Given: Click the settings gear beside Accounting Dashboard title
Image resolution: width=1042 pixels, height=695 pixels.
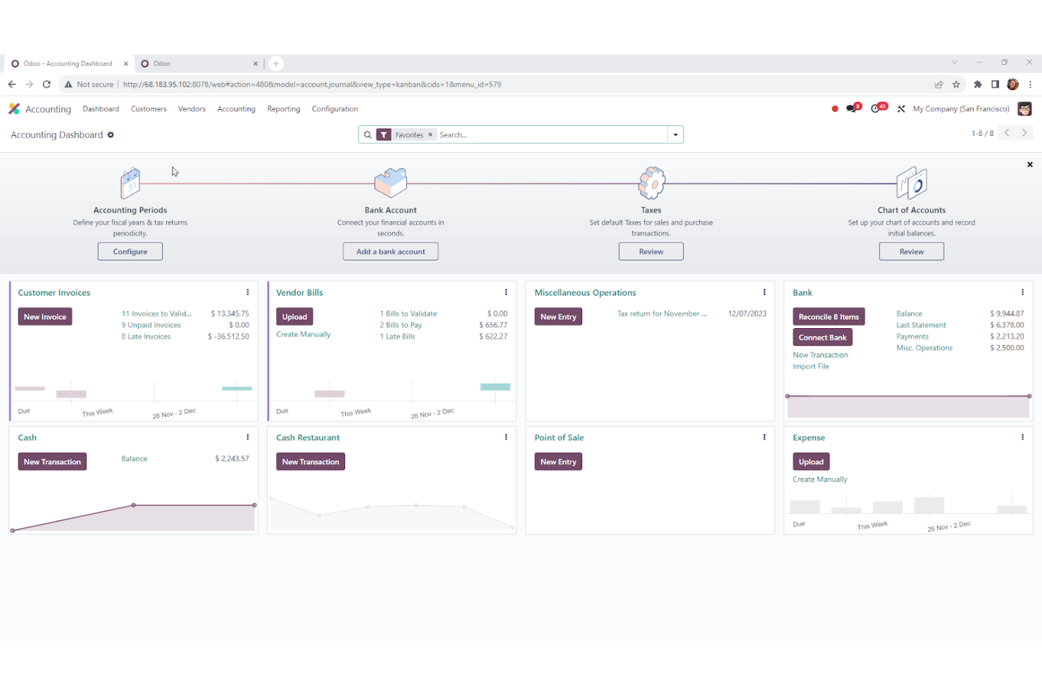Looking at the screenshot, I should tap(111, 134).
